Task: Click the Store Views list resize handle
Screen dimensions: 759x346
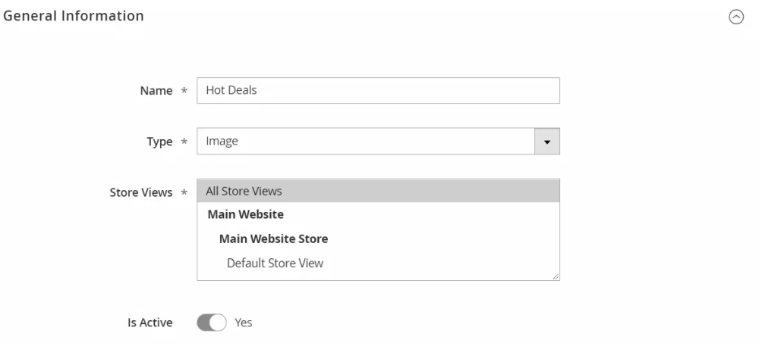Action: pos(556,277)
